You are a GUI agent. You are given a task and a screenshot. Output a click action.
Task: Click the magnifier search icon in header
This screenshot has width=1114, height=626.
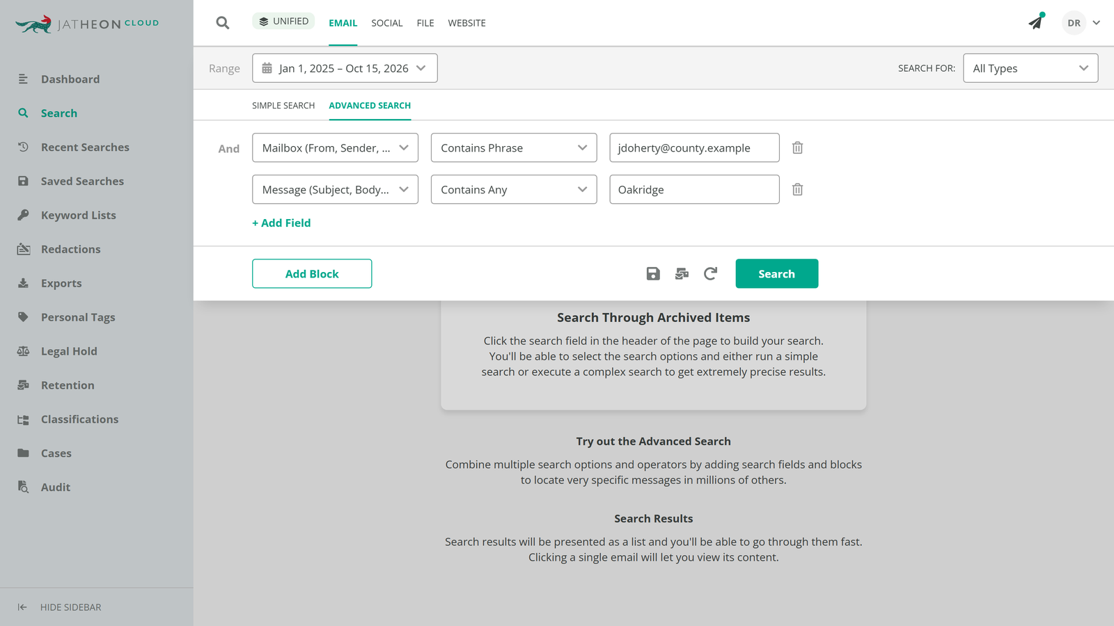point(223,23)
